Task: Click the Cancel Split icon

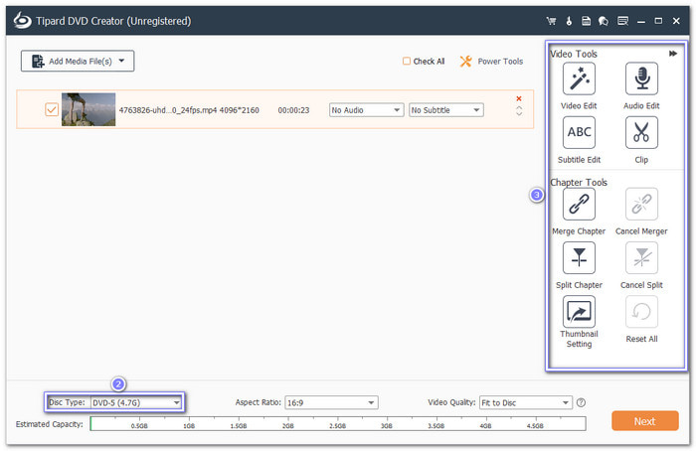Action: tap(641, 257)
